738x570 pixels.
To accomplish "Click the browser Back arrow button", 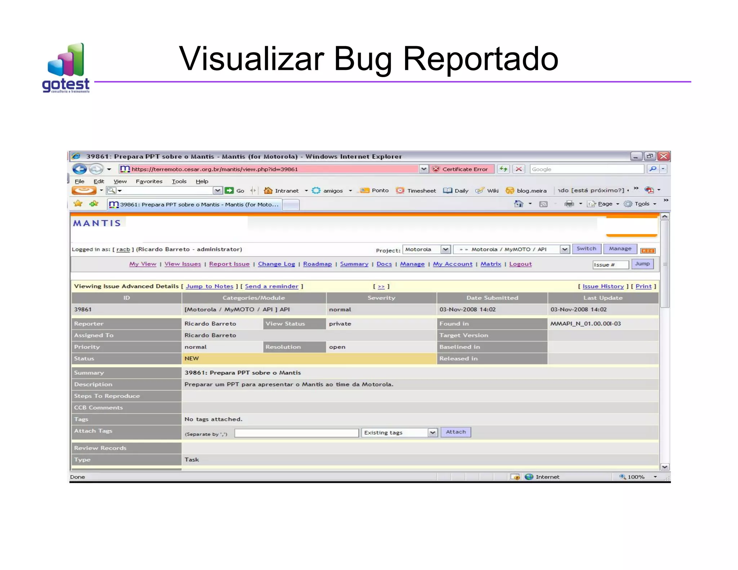I will pyautogui.click(x=80, y=169).
